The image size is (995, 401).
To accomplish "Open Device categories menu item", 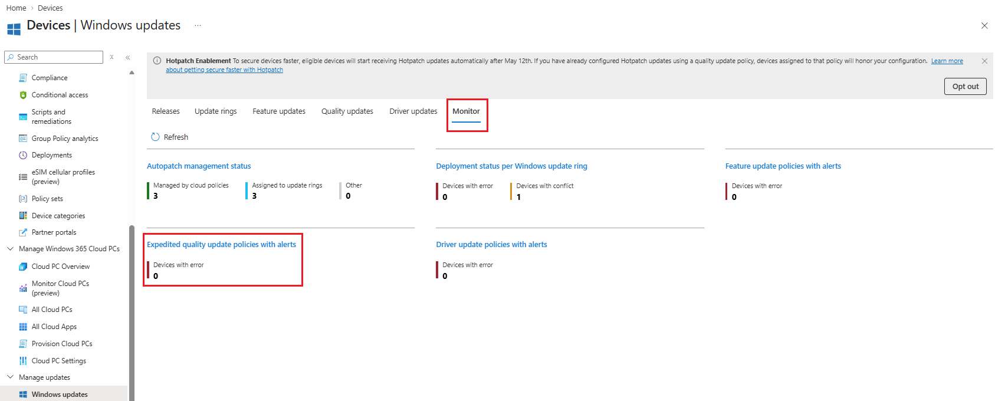I will click(x=58, y=216).
